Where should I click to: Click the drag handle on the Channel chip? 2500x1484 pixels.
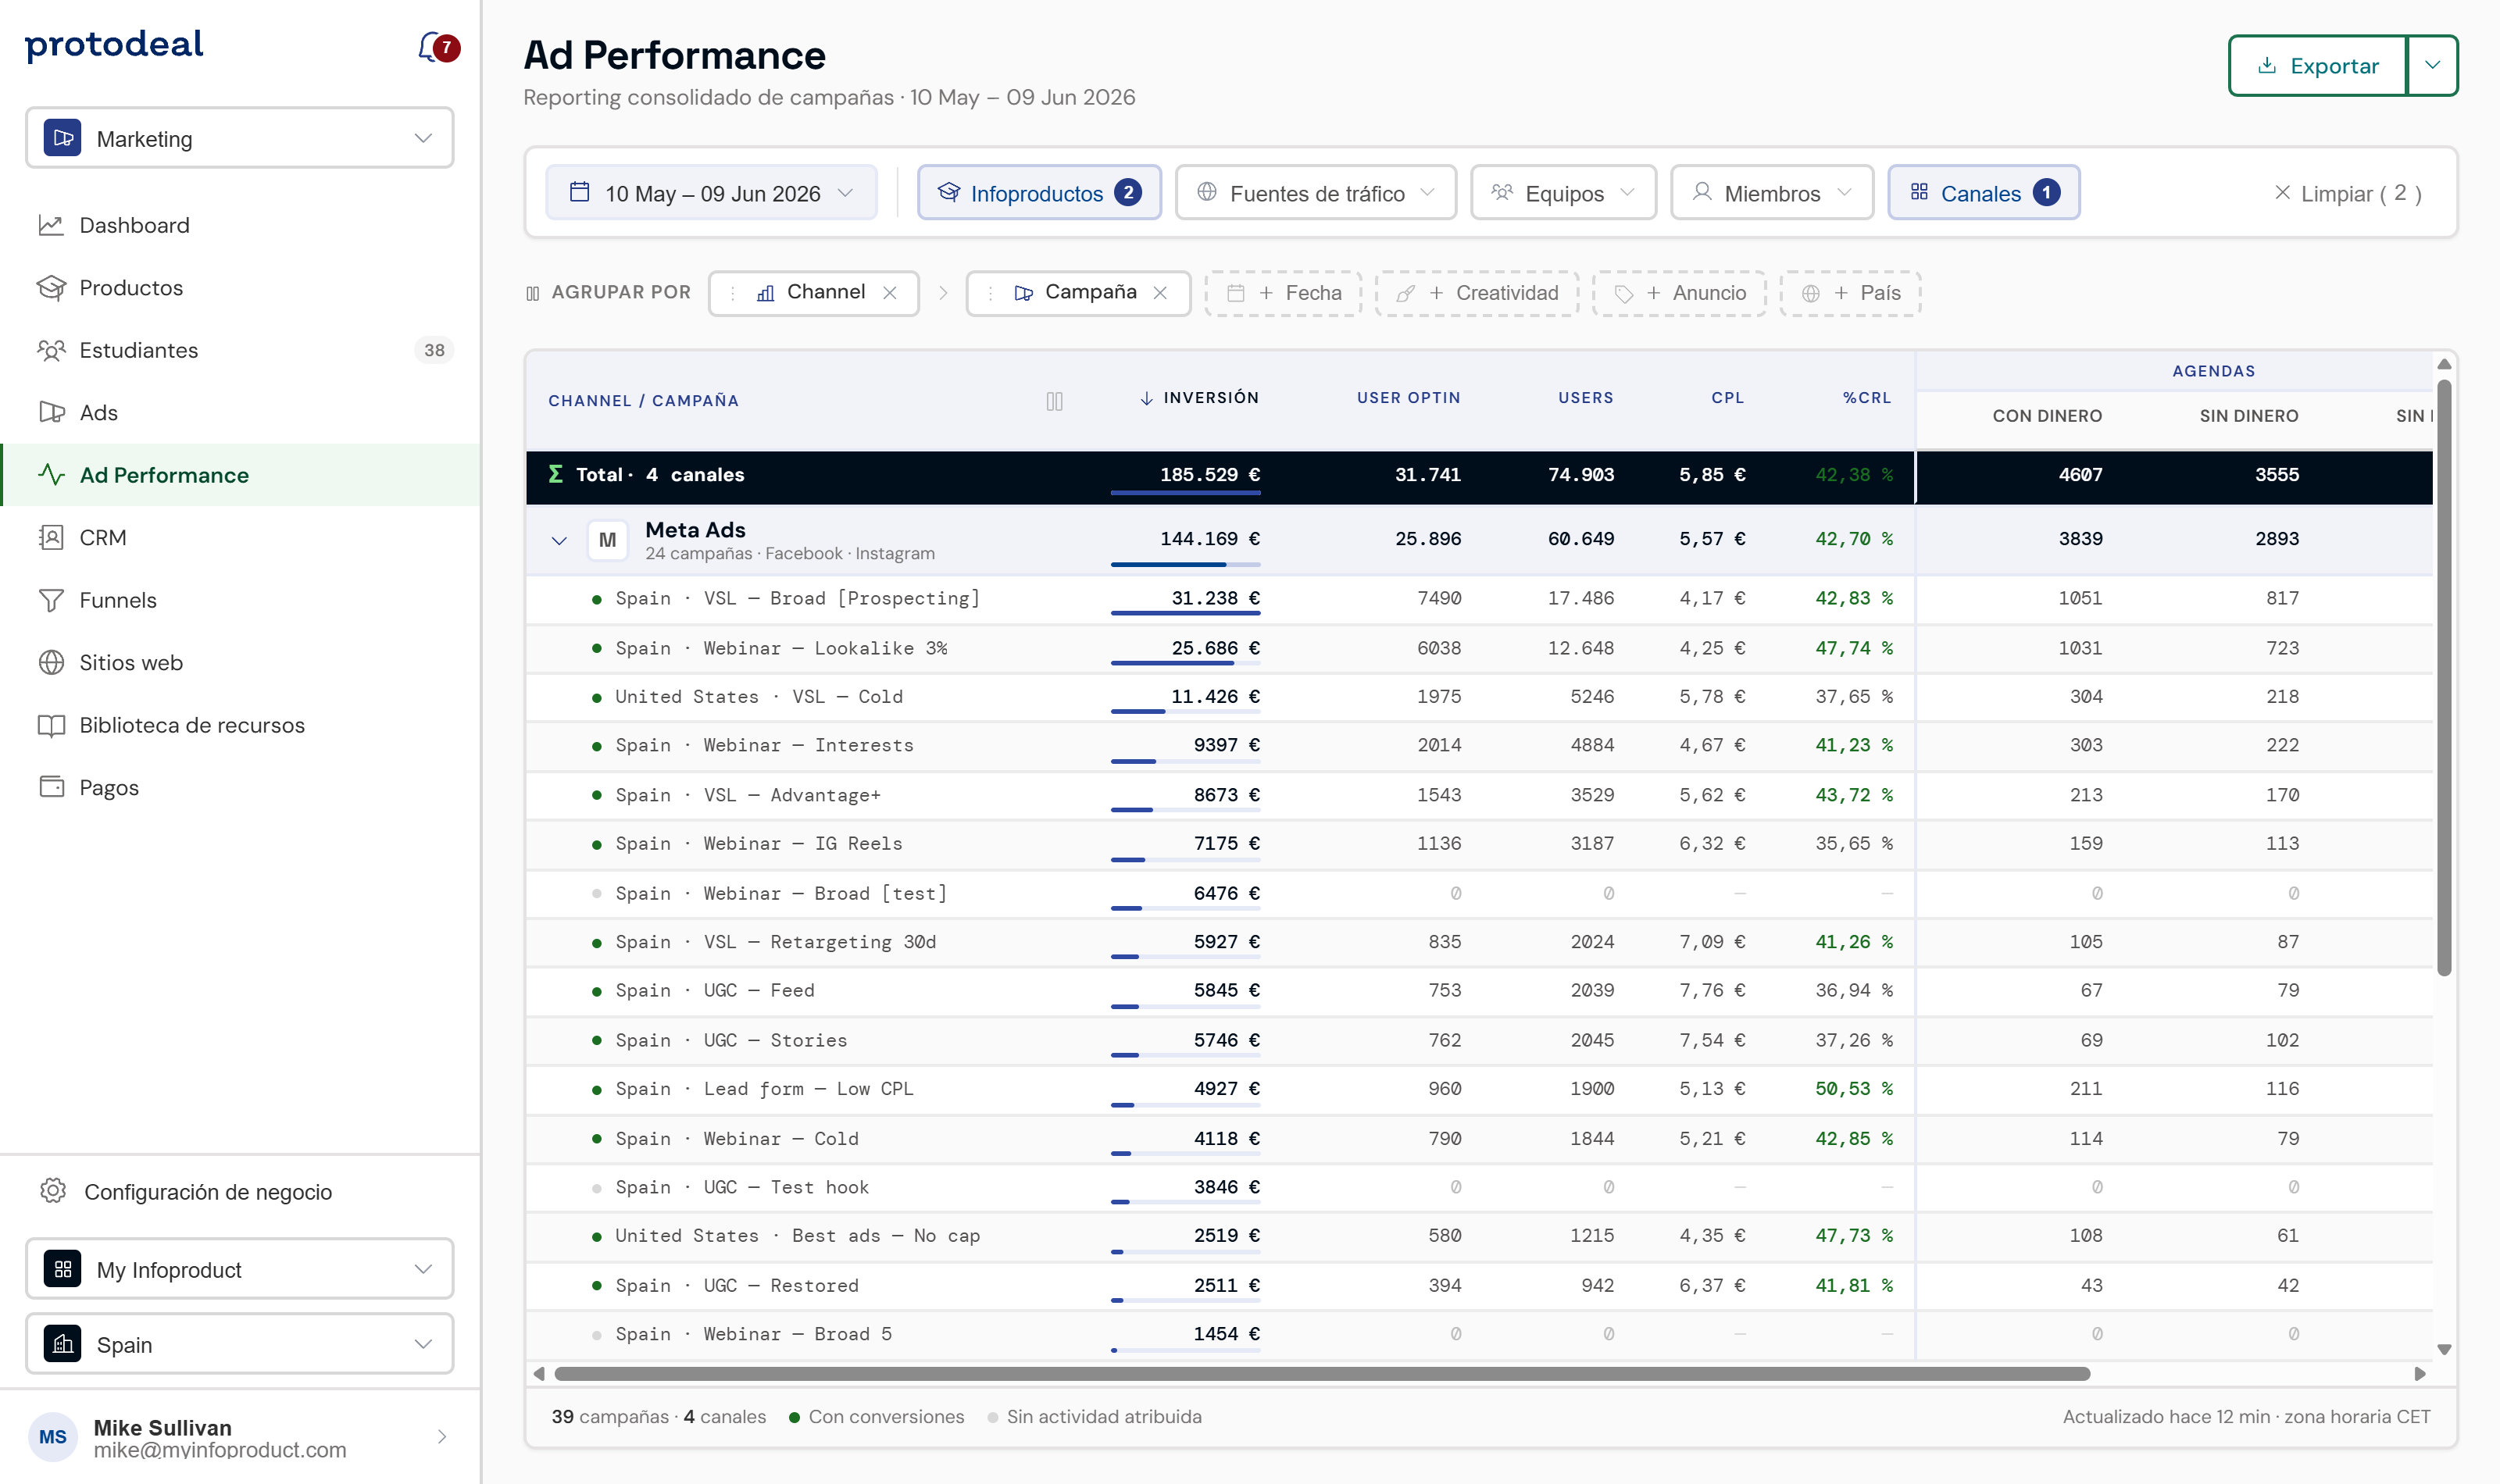(x=733, y=293)
